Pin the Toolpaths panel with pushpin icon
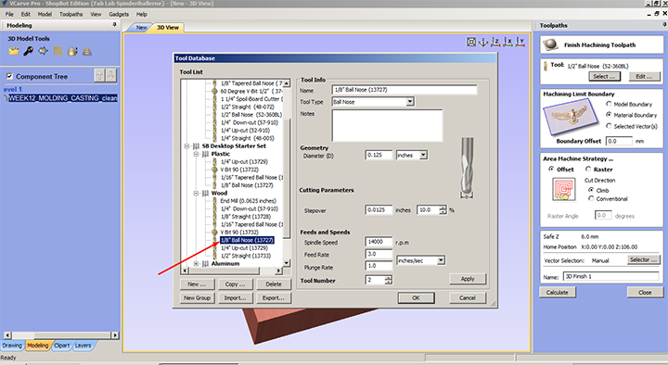 point(664,25)
